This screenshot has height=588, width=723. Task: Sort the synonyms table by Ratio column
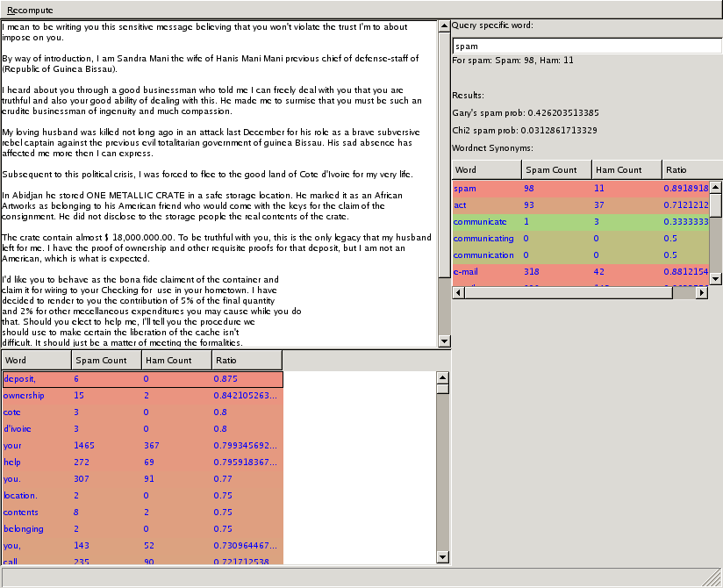(692, 169)
